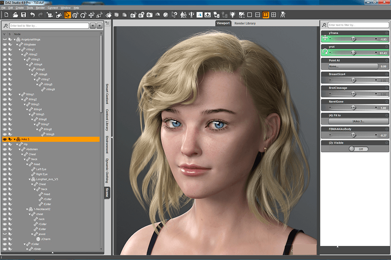Collapse the !Aiko 3 node arrow

point(14,139)
